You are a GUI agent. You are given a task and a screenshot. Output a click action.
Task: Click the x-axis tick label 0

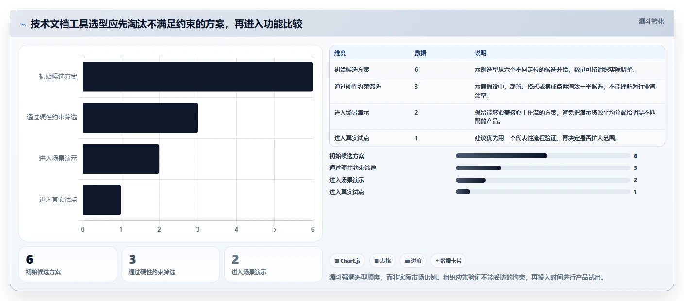83,229
